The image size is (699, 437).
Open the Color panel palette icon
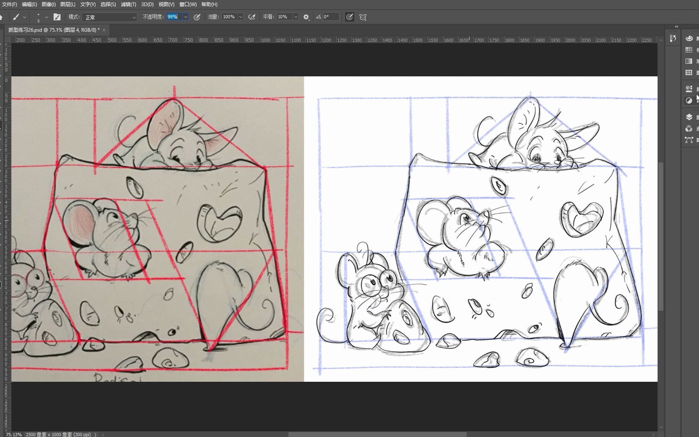coord(689,38)
